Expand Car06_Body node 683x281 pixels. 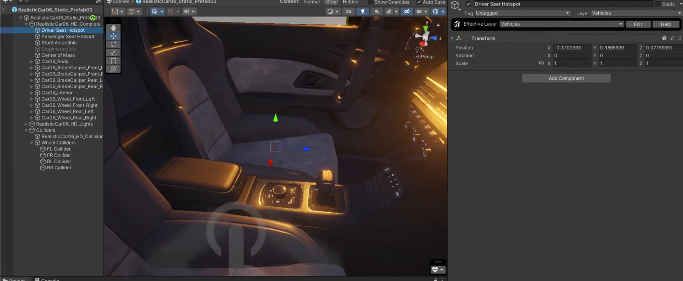pos(32,62)
